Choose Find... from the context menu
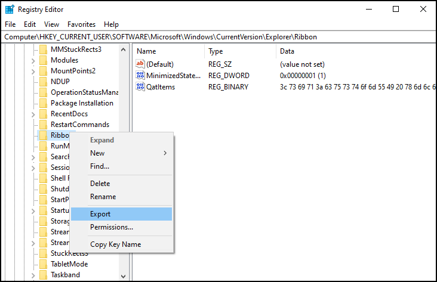 122,166
